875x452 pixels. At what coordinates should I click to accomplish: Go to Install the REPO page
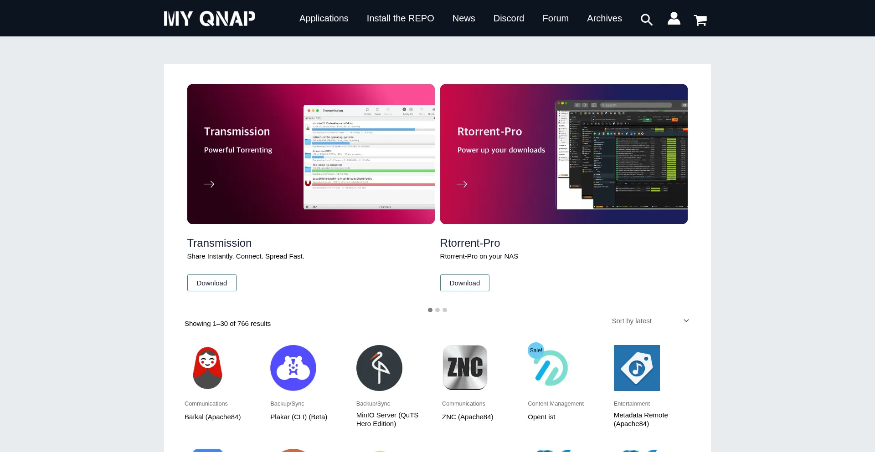401,18
